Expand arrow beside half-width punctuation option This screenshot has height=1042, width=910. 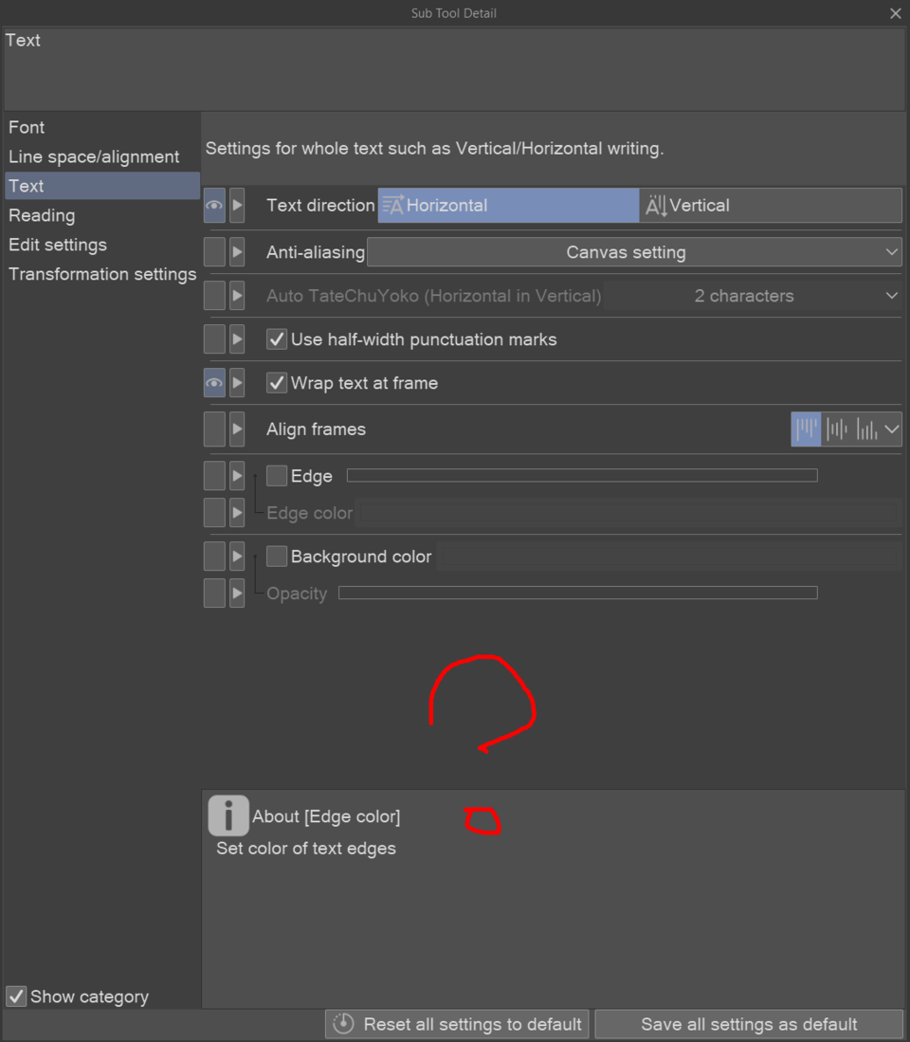coord(237,339)
